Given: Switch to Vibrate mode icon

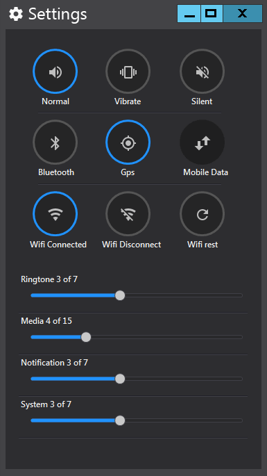Looking at the screenshot, I should click(128, 72).
